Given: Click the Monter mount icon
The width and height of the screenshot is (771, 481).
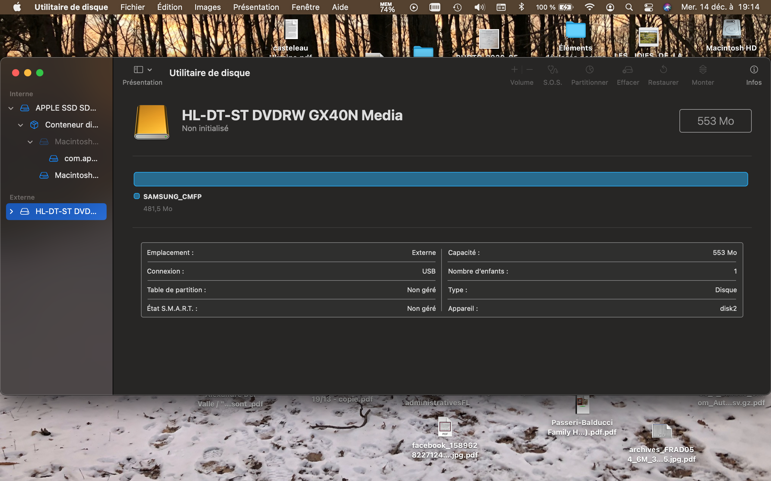Looking at the screenshot, I should (x=703, y=70).
